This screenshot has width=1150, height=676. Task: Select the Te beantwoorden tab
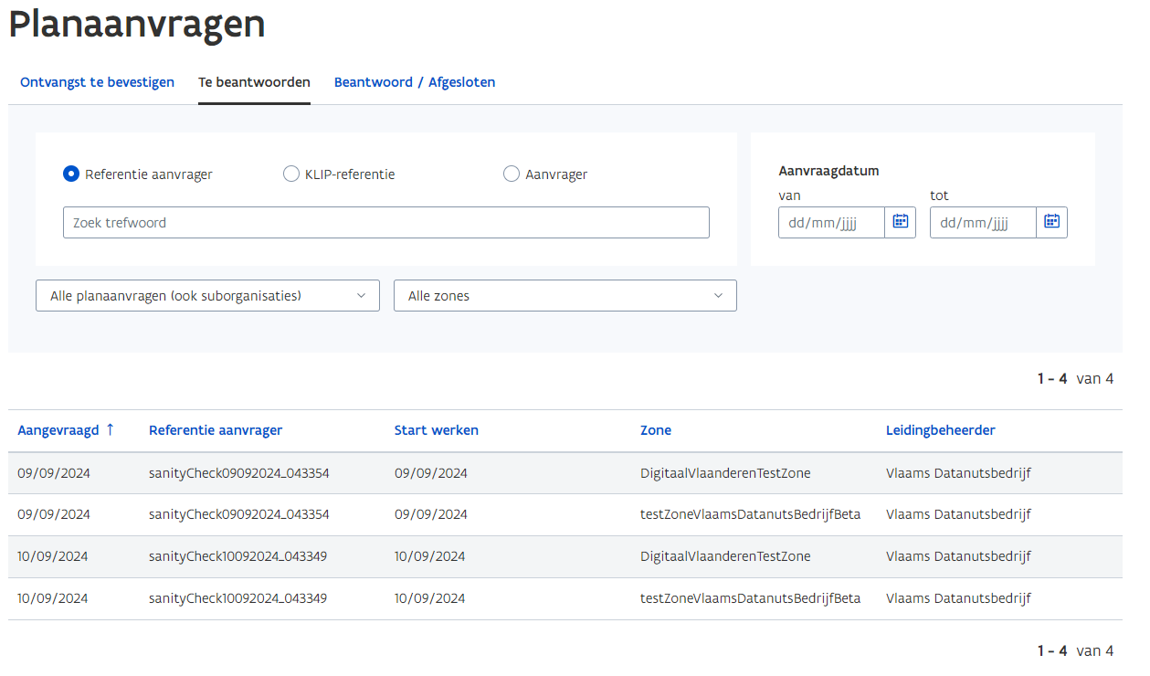pyautogui.click(x=254, y=82)
